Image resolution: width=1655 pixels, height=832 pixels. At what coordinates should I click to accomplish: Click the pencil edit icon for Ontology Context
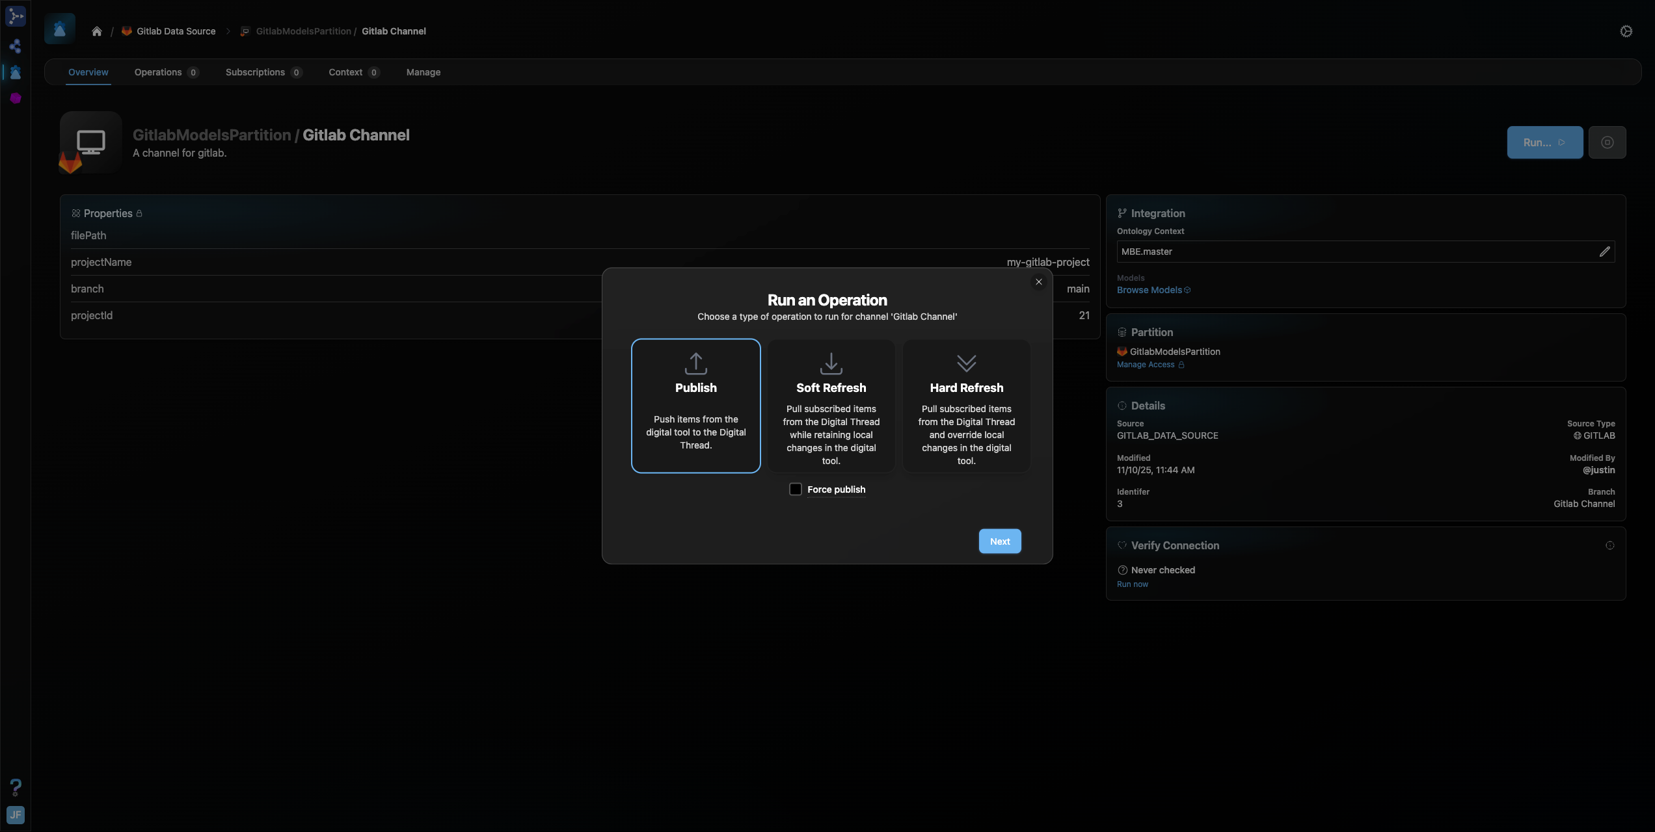click(x=1604, y=252)
